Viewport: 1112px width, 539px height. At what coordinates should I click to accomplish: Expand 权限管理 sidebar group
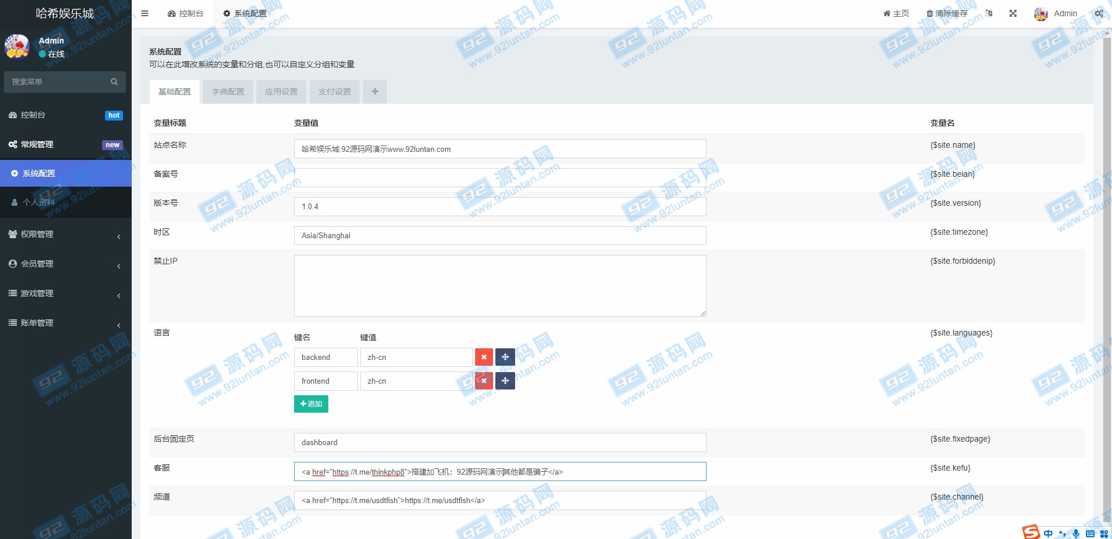(66, 234)
